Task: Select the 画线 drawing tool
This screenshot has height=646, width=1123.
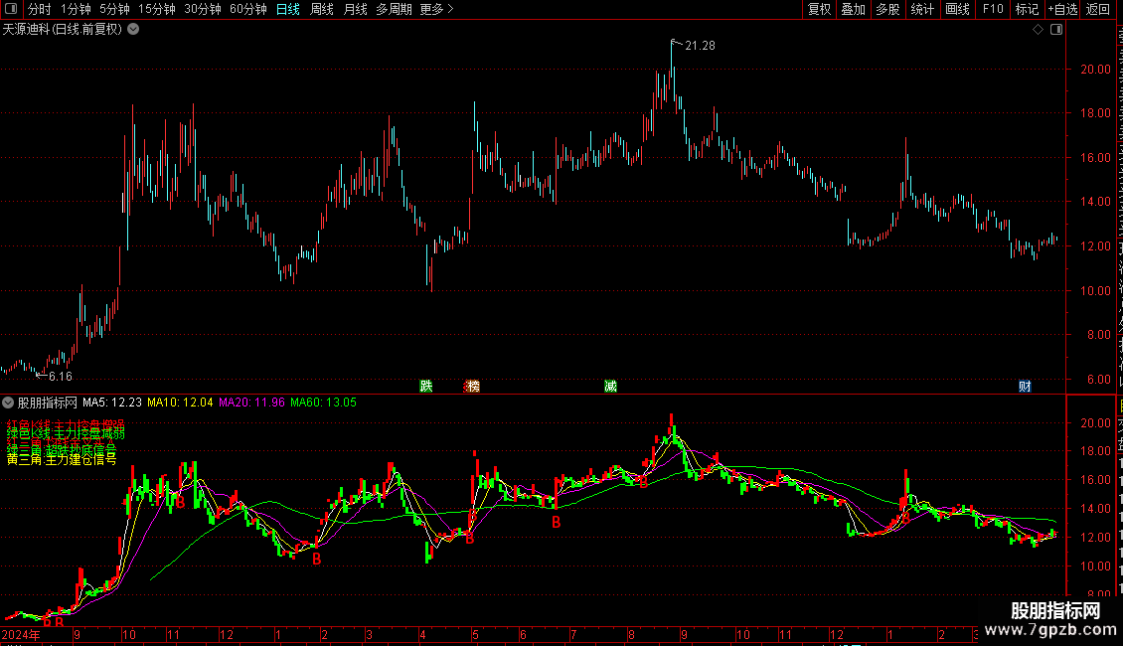Action: (x=958, y=9)
